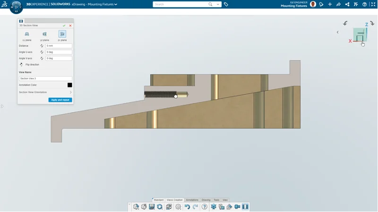The height and width of the screenshot is (212, 378).
Task: Select the xy plane option
Action: 27,34
